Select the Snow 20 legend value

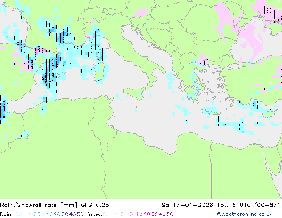(x=147, y=214)
